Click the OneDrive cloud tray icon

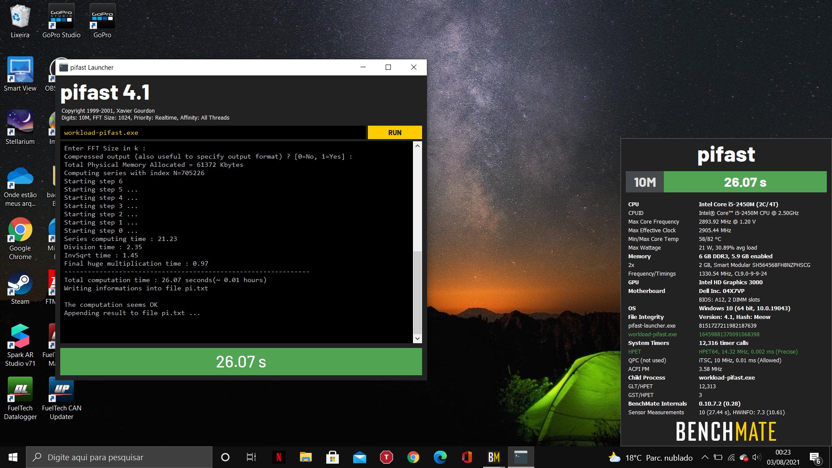point(744,457)
